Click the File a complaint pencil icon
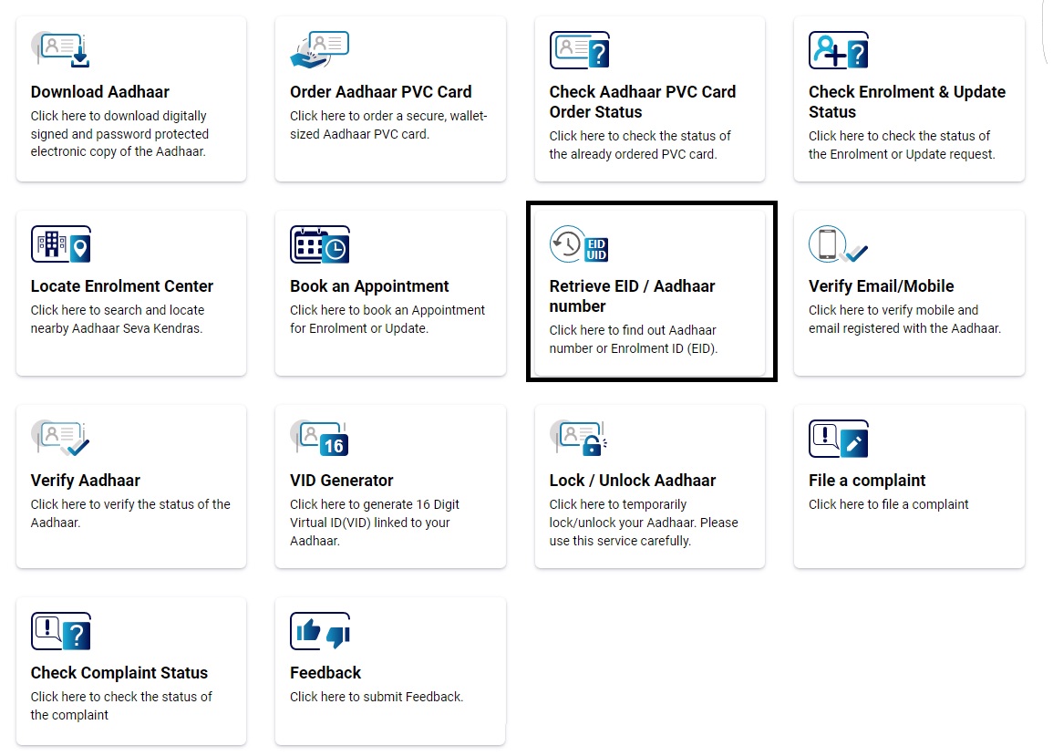1053x756 pixels. pyautogui.click(x=839, y=438)
